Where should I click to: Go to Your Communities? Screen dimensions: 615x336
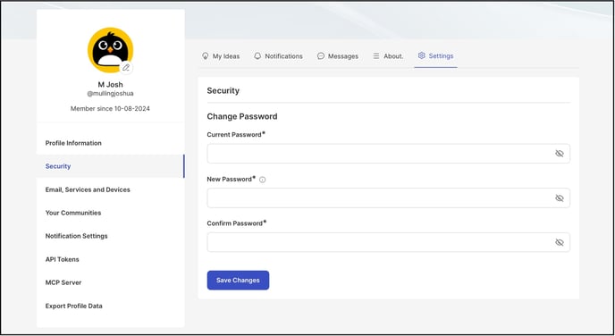[110, 213]
